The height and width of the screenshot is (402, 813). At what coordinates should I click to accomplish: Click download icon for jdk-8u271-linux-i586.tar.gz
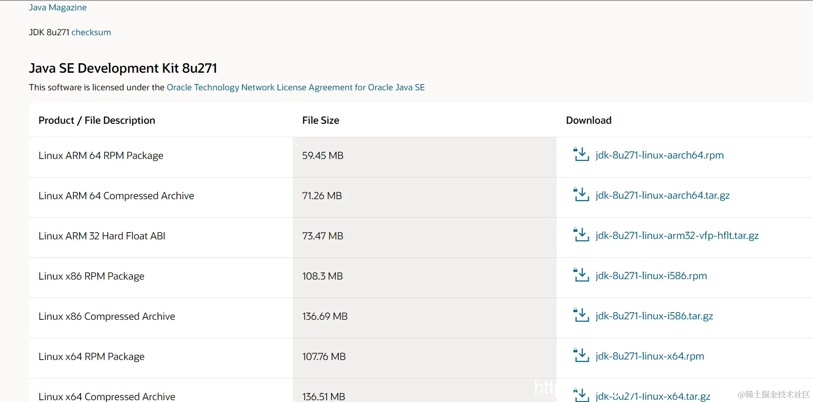point(581,315)
